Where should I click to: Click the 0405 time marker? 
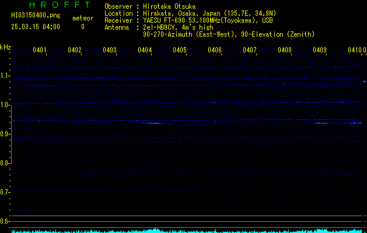(x=180, y=50)
